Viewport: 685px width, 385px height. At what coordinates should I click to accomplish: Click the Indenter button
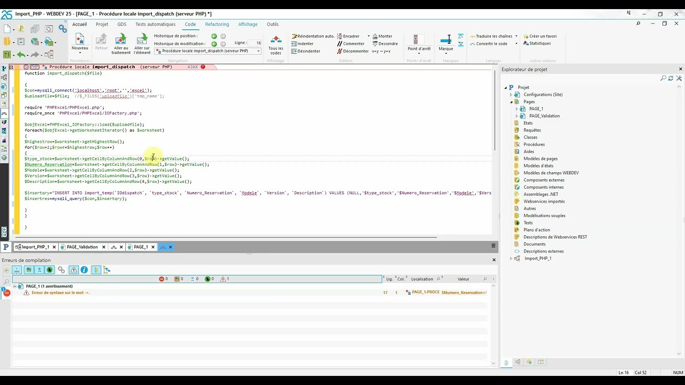pos(302,44)
